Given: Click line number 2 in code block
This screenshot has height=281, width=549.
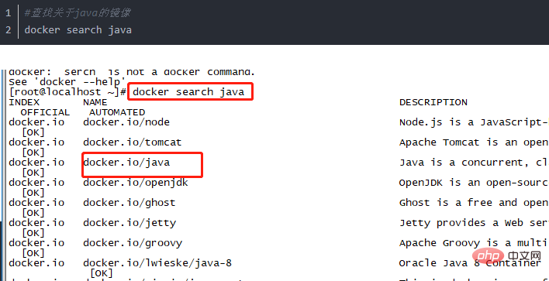Looking at the screenshot, I should (x=9, y=29).
